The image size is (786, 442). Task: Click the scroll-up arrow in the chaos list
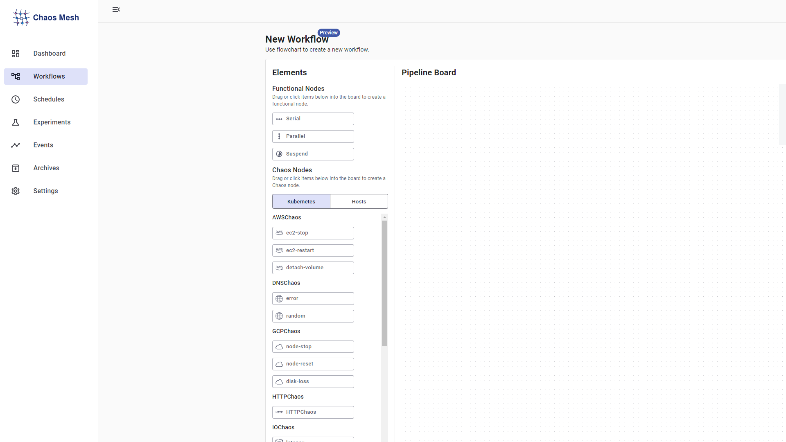point(384,217)
